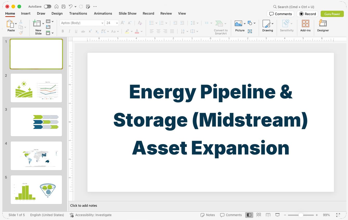Switch to the Draw tab
This screenshot has height=220, width=348.
pos(41,14)
